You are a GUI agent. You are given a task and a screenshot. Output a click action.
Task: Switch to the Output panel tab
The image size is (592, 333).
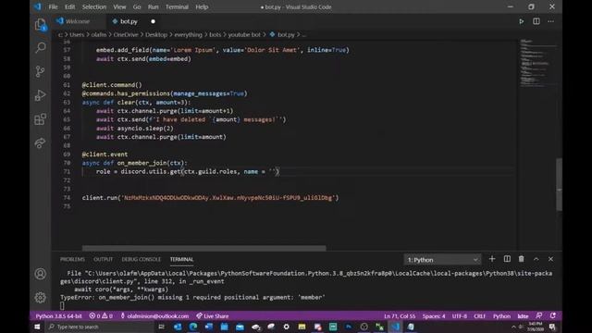(x=103, y=259)
